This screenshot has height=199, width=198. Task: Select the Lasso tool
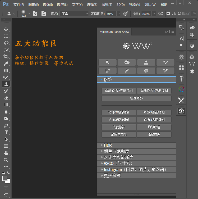tap(6, 43)
